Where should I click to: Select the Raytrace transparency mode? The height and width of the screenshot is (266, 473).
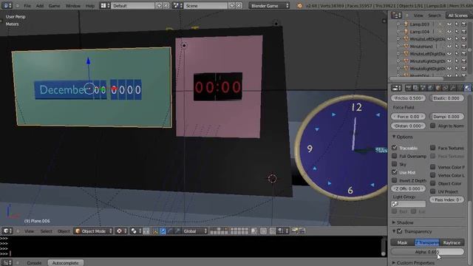click(452, 242)
